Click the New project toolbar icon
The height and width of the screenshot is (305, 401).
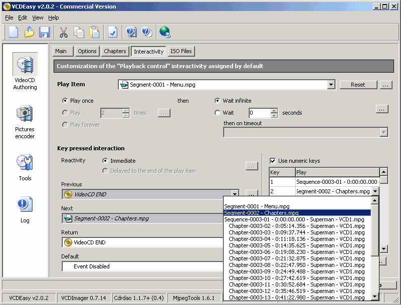[14, 32]
